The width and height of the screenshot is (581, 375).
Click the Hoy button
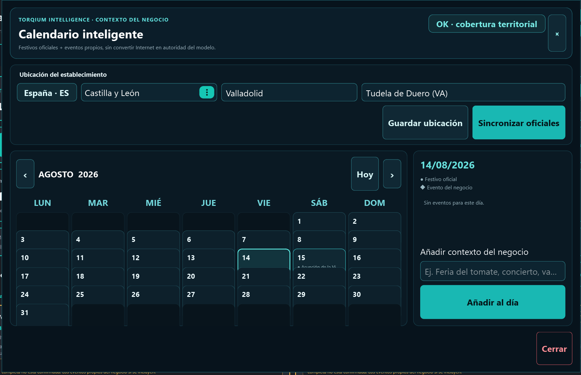[x=365, y=174]
